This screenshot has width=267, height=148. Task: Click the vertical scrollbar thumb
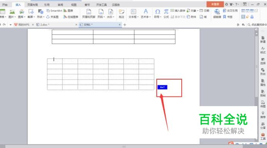257,66
